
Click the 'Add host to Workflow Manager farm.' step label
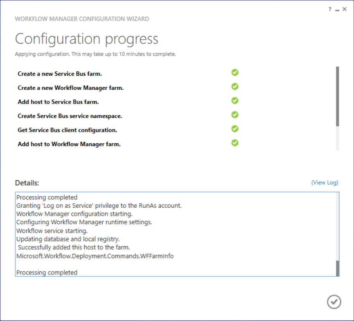tap(69, 144)
